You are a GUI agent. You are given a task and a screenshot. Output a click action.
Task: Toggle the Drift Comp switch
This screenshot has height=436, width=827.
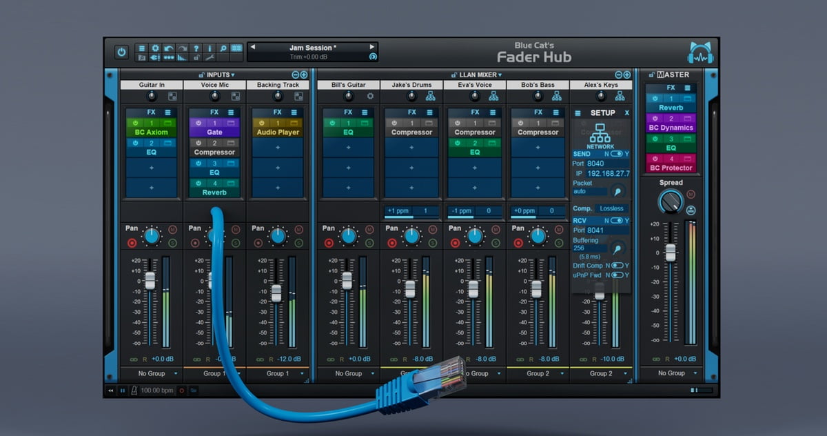coord(617,266)
